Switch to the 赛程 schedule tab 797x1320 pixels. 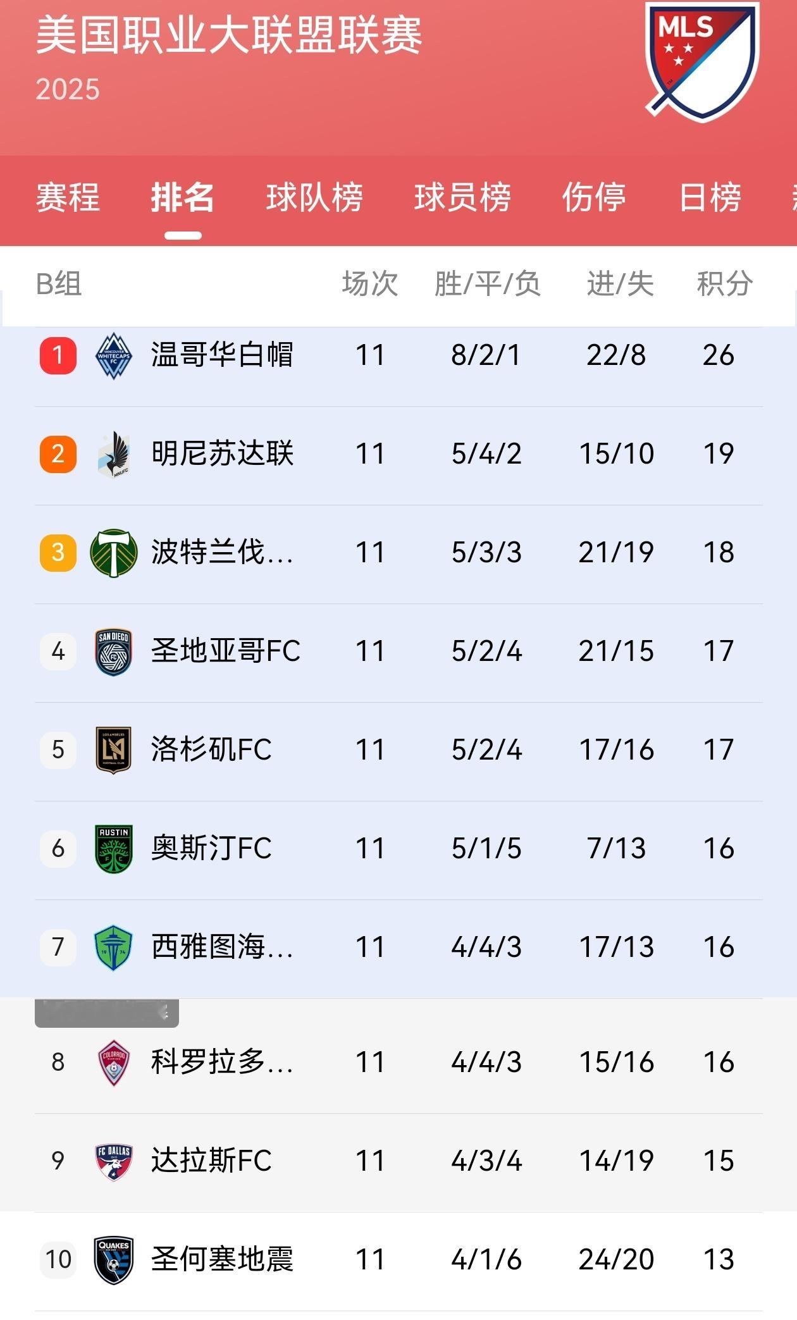click(x=68, y=197)
